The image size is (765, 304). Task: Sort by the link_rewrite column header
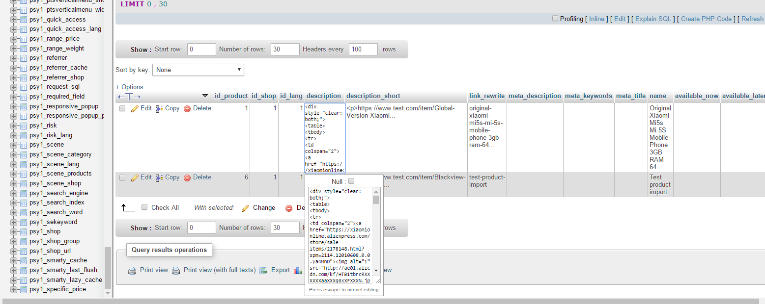click(487, 96)
